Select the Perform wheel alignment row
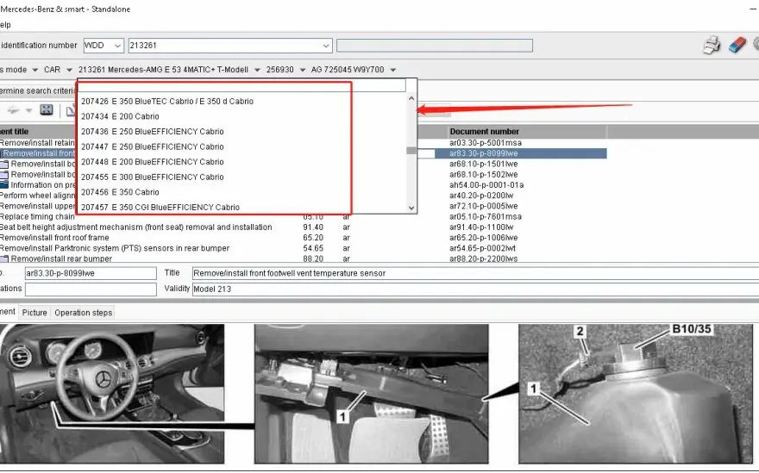The image size is (759, 473). [37, 196]
